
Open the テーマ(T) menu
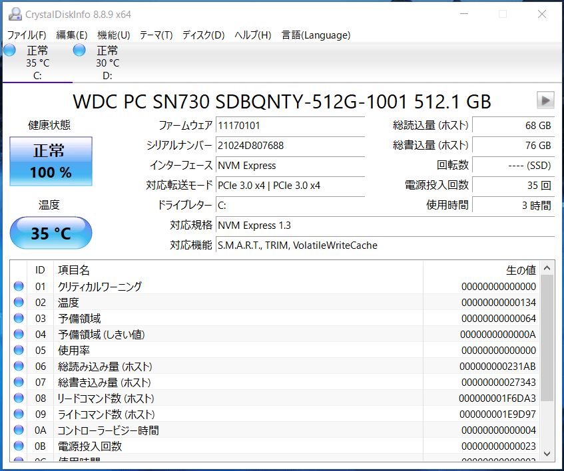pyautogui.click(x=156, y=35)
